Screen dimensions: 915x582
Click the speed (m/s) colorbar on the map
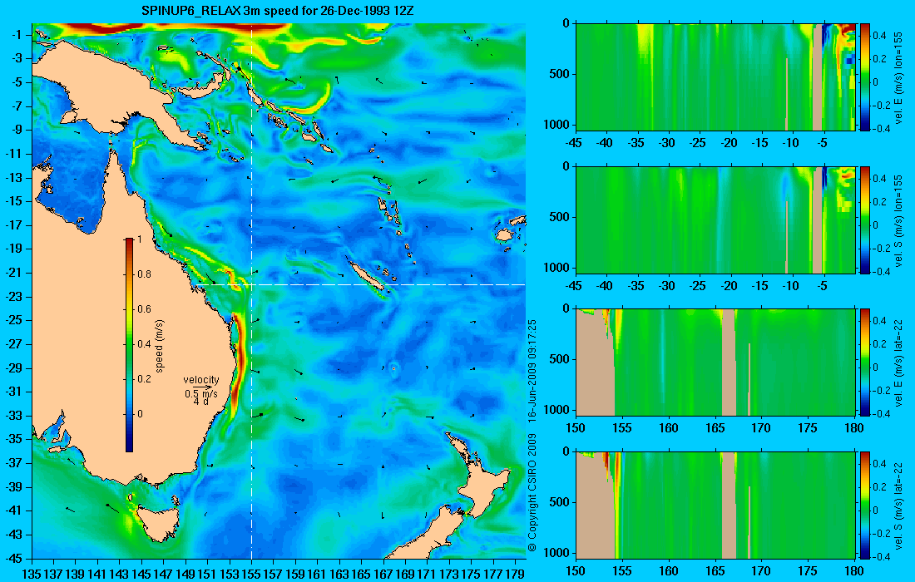(129, 345)
